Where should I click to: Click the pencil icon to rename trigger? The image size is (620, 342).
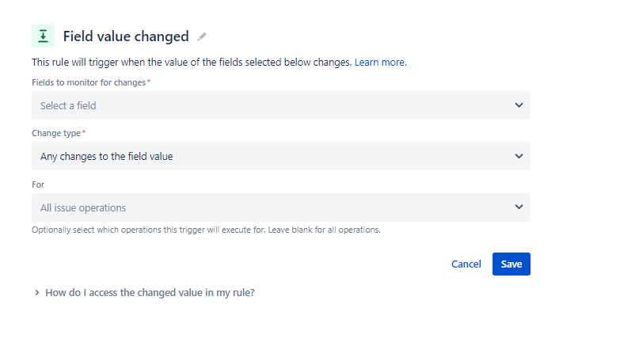[203, 36]
